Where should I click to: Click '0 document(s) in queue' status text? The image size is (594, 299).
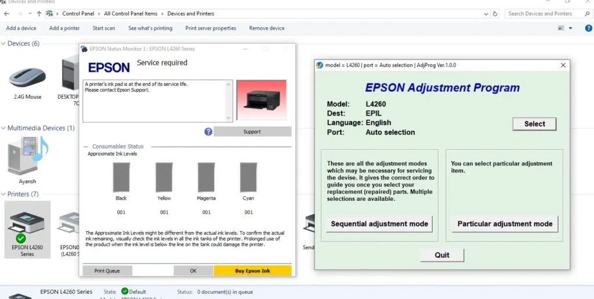[225, 292]
